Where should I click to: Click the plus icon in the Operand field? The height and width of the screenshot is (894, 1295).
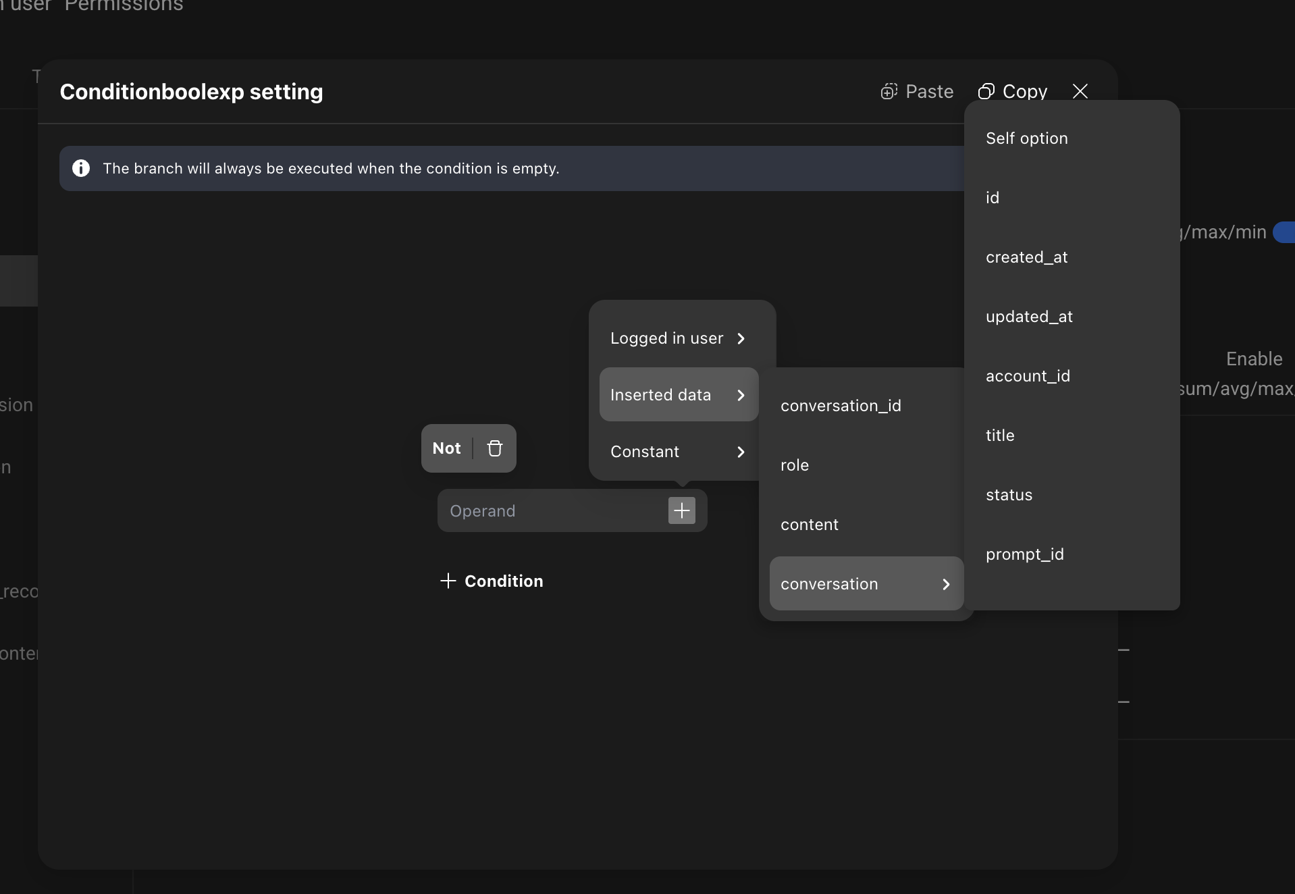(x=681, y=510)
